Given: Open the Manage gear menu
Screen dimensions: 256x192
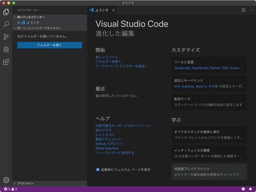Looking at the screenshot, I should pyautogui.click(x=6, y=180).
